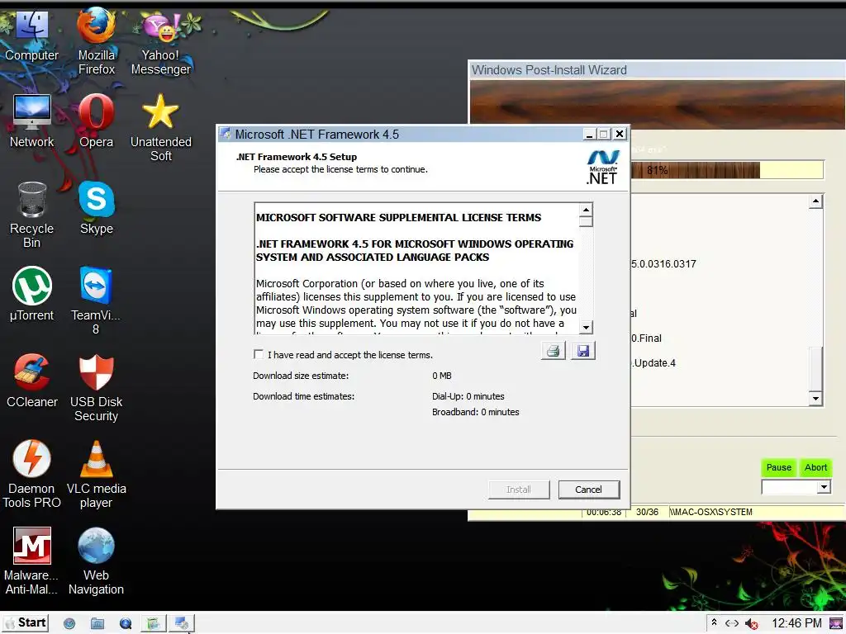Select Malwarebytes Anti-Malware icon

31,561
